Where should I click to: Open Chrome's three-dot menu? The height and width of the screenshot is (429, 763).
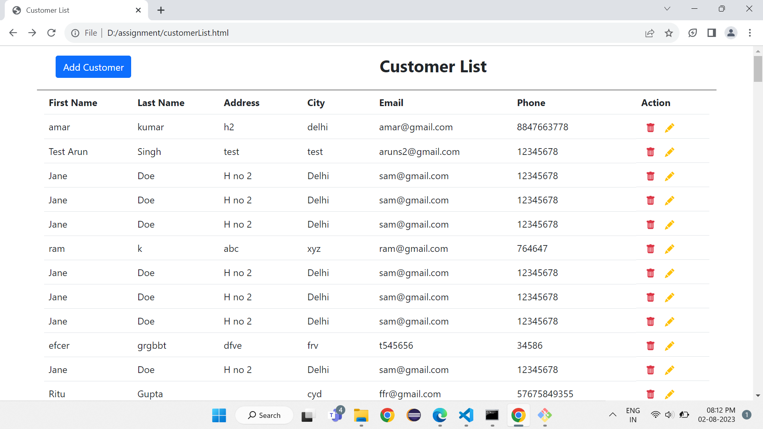point(750,33)
